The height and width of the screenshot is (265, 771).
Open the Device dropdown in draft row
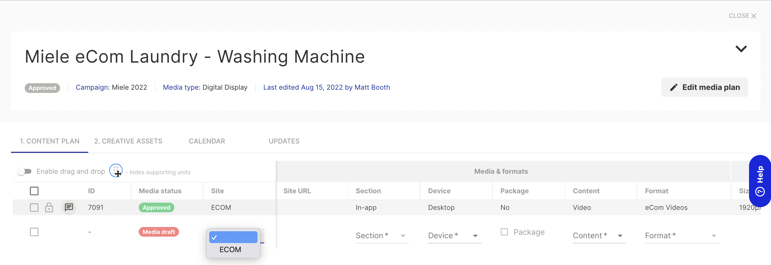(454, 236)
